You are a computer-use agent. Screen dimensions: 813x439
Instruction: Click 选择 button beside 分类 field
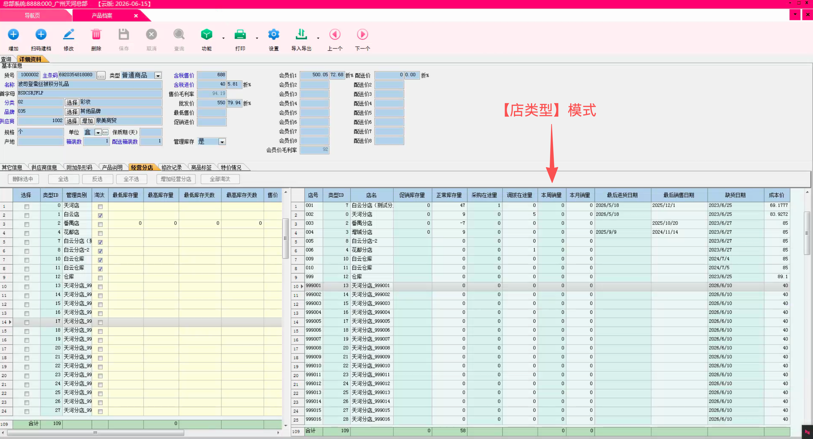click(x=72, y=103)
